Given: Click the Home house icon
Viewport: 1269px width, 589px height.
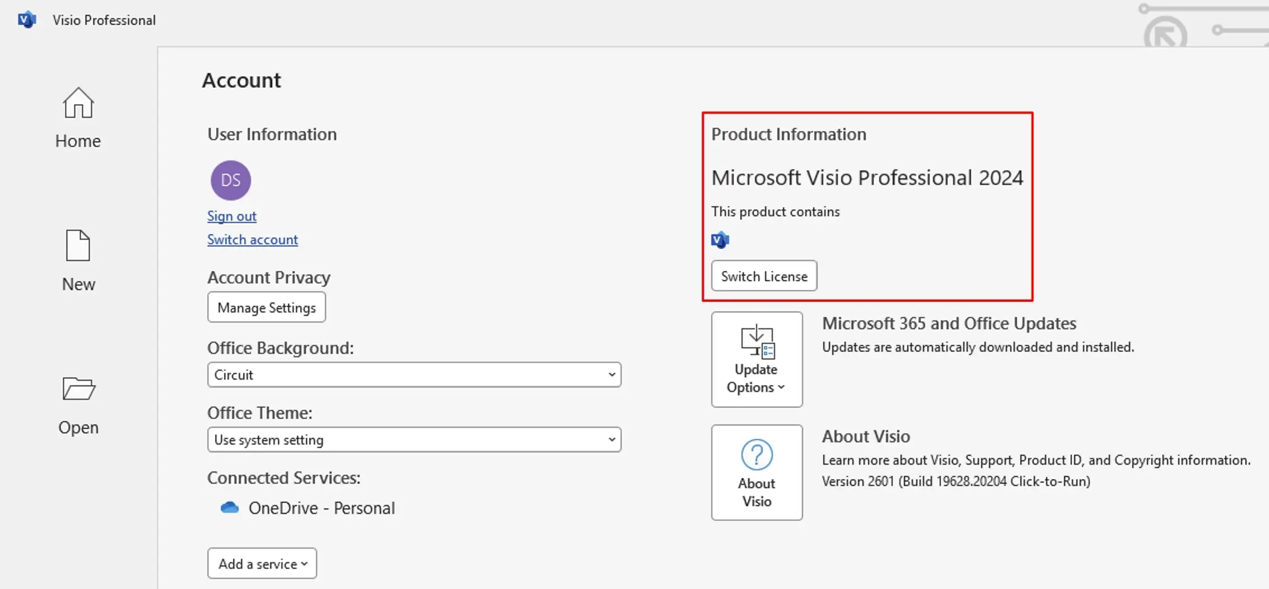Looking at the screenshot, I should pyautogui.click(x=78, y=103).
